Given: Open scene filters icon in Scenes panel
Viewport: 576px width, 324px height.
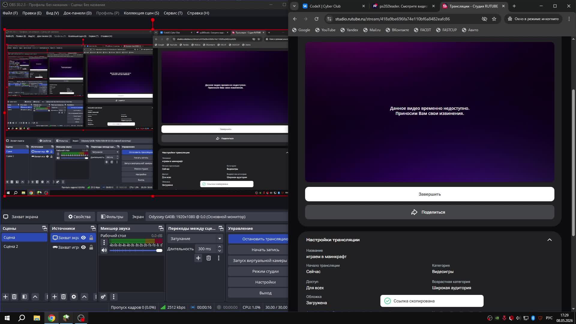Looking at the screenshot, I should [25, 297].
